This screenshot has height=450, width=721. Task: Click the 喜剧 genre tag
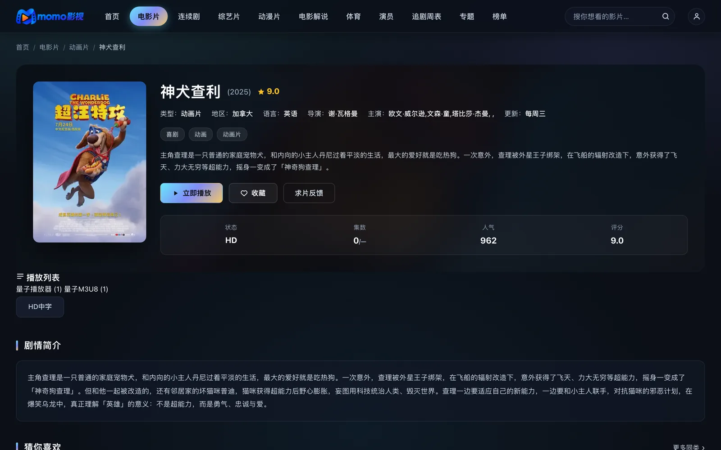pyautogui.click(x=173, y=135)
